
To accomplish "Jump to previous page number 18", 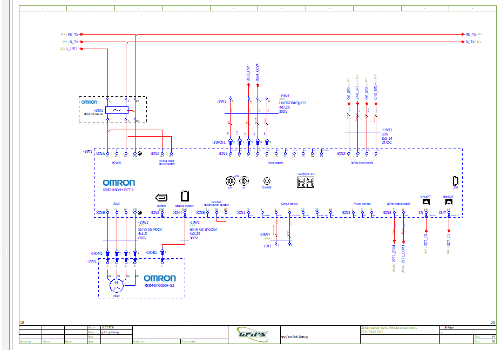I will pyautogui.click(x=22, y=323).
